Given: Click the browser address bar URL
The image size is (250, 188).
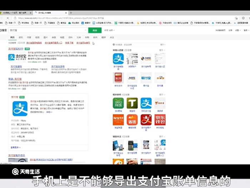Looking at the screenshot, I should click(x=61, y=18).
